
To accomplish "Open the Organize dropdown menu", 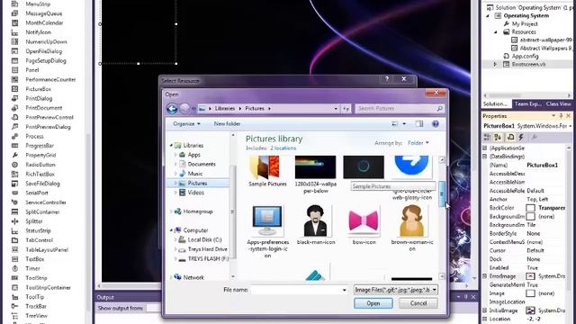I will tap(186, 124).
